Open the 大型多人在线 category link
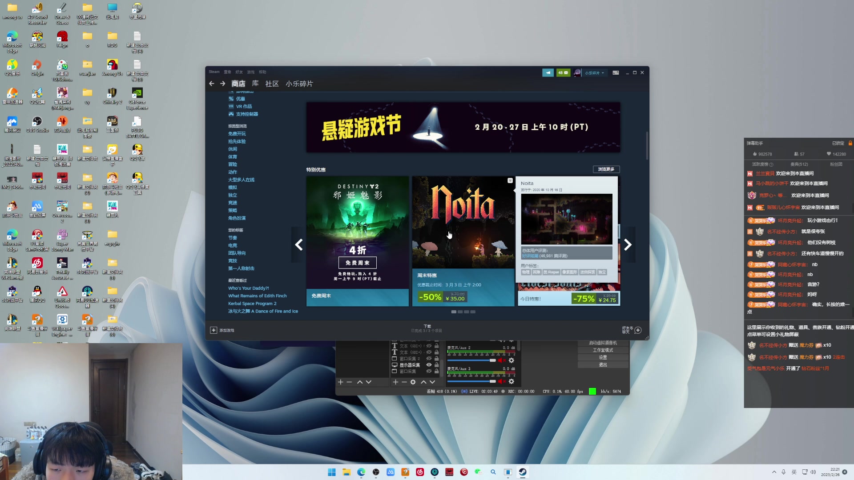This screenshot has width=854, height=480. coord(242,180)
